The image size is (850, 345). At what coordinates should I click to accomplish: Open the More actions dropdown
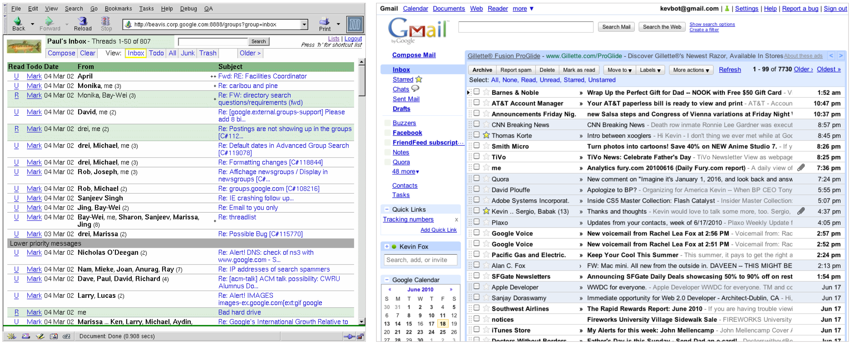tap(691, 70)
